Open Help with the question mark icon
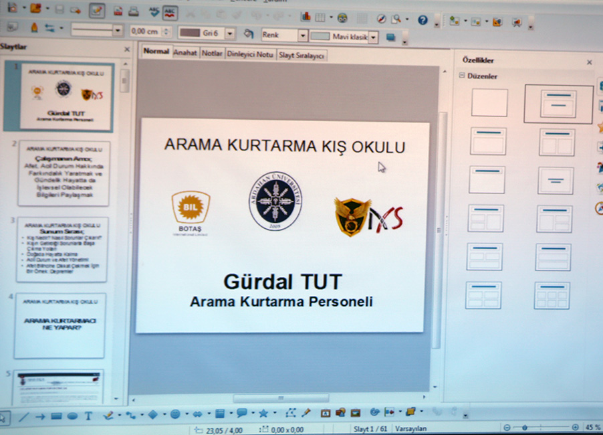Screen dimensions: 603x435 click(423, 19)
